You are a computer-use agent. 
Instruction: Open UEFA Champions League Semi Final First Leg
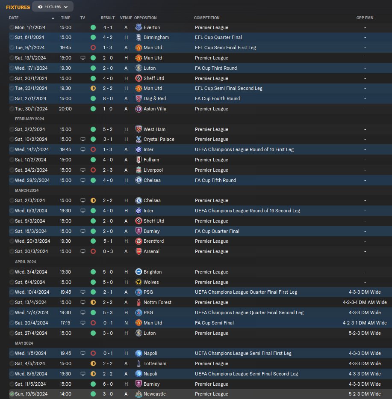[243, 353]
